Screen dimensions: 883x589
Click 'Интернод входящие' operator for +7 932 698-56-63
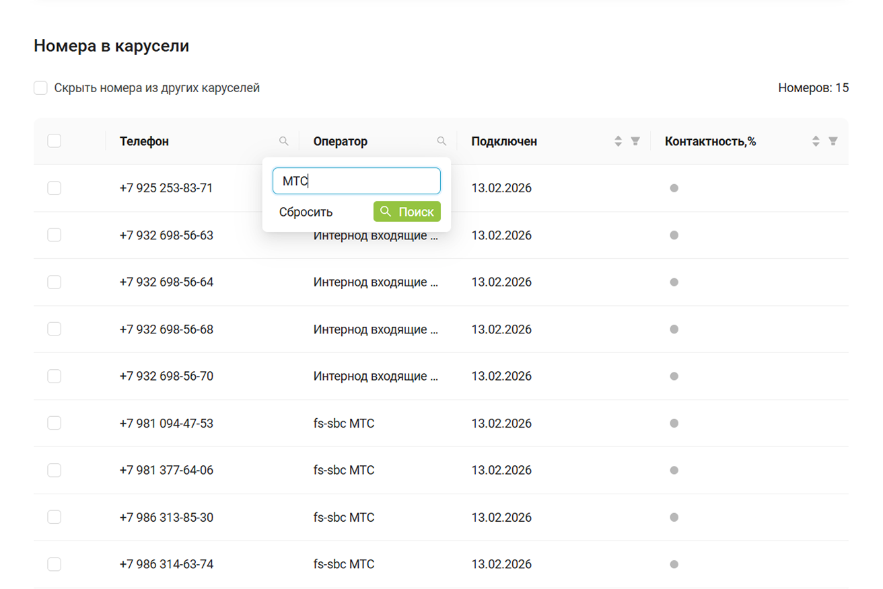(376, 235)
